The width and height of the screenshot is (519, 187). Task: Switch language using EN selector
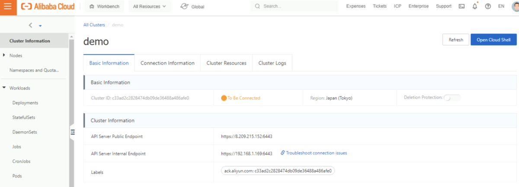coord(501,6)
